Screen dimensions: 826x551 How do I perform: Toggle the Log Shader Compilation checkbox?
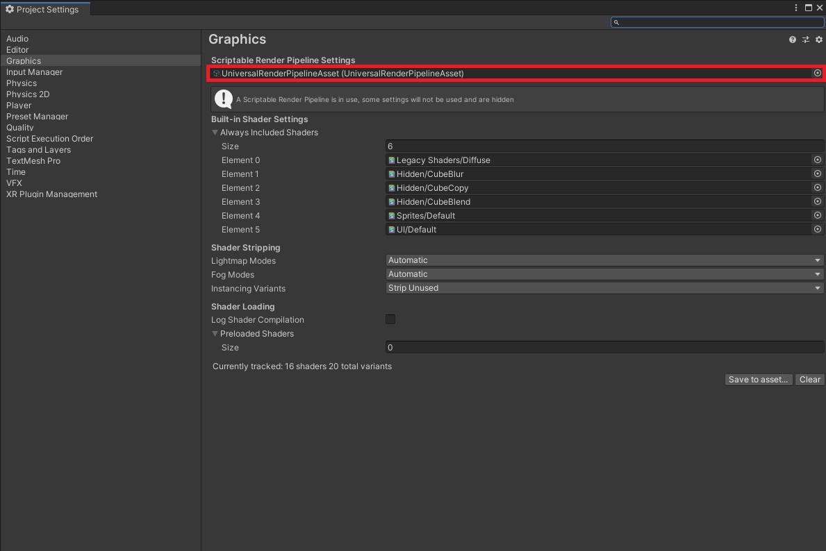[x=390, y=319]
